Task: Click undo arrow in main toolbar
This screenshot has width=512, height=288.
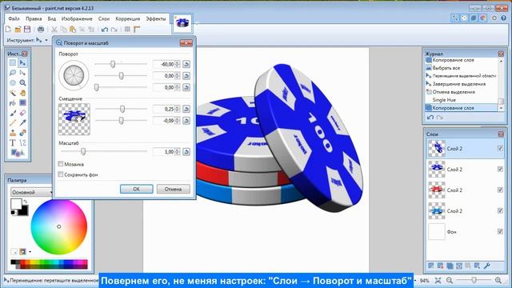Action: (105, 30)
